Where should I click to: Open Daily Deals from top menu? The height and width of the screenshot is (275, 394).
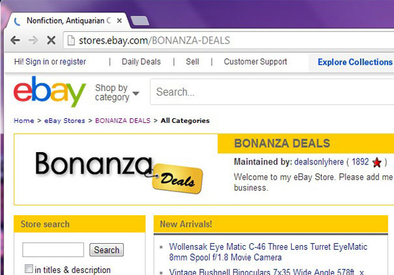tap(141, 62)
